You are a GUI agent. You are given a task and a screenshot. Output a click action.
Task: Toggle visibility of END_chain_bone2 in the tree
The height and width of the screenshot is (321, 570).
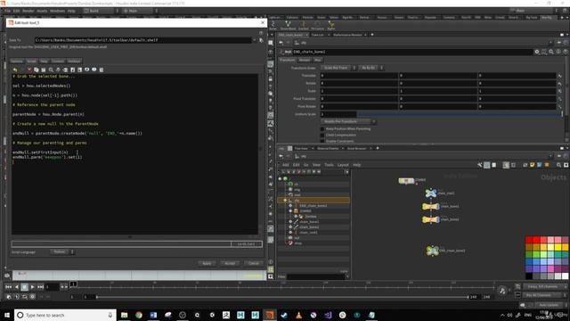point(290,206)
